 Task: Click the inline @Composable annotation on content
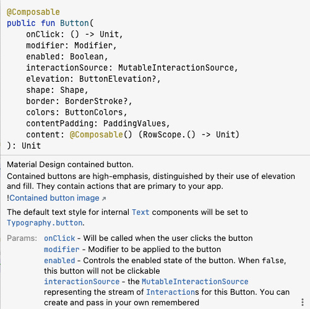97,134
